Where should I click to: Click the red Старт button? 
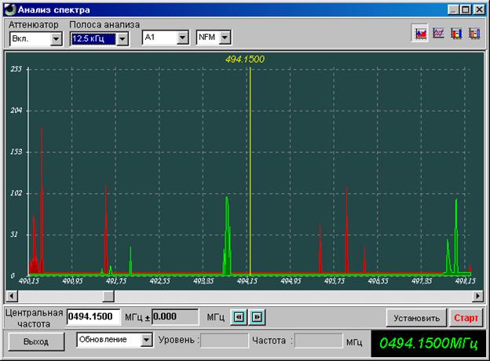[x=466, y=318]
